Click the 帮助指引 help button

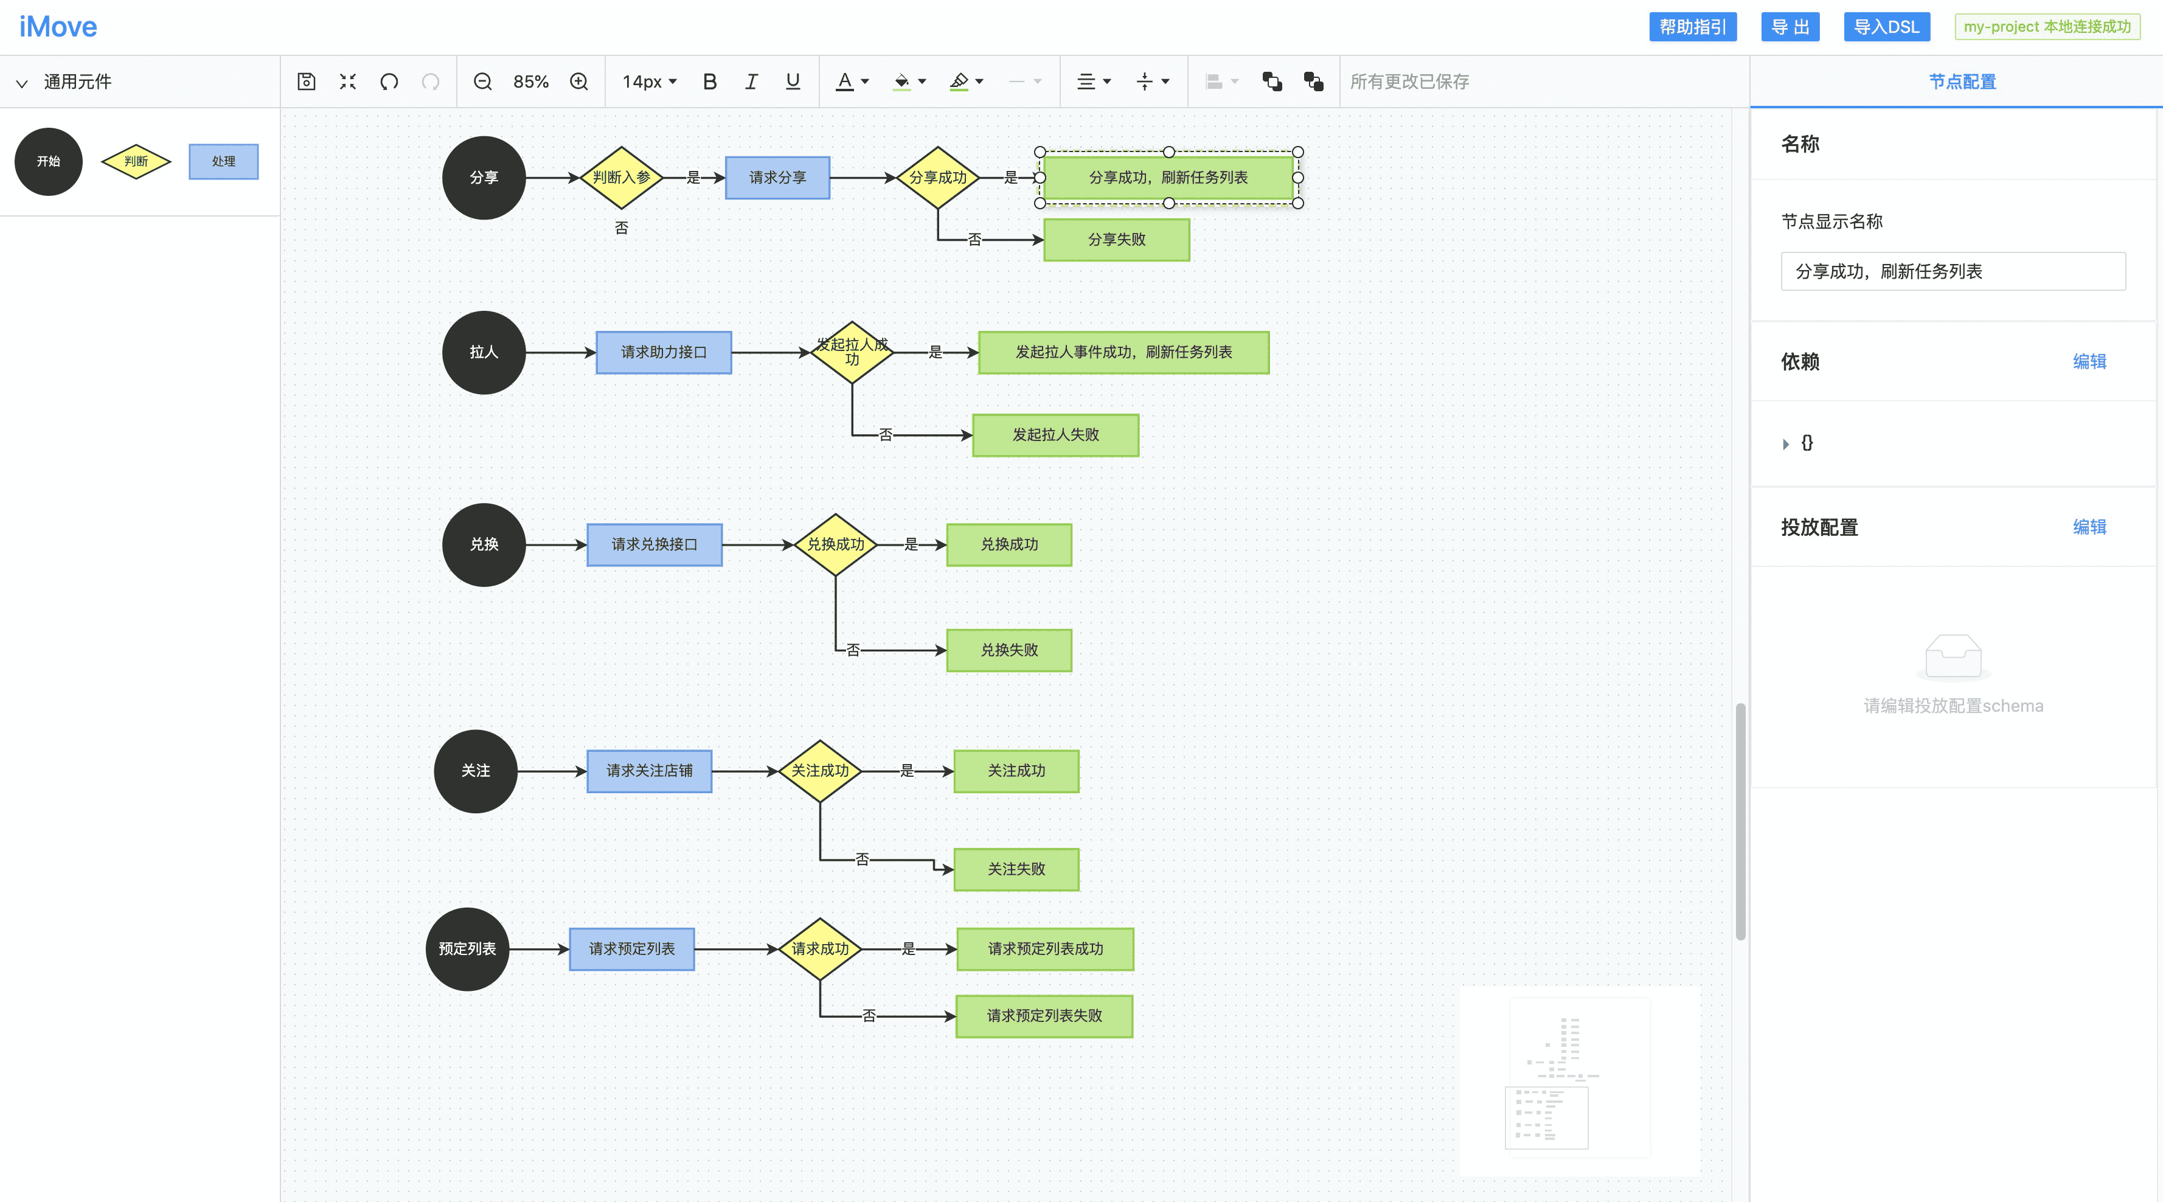[1692, 27]
